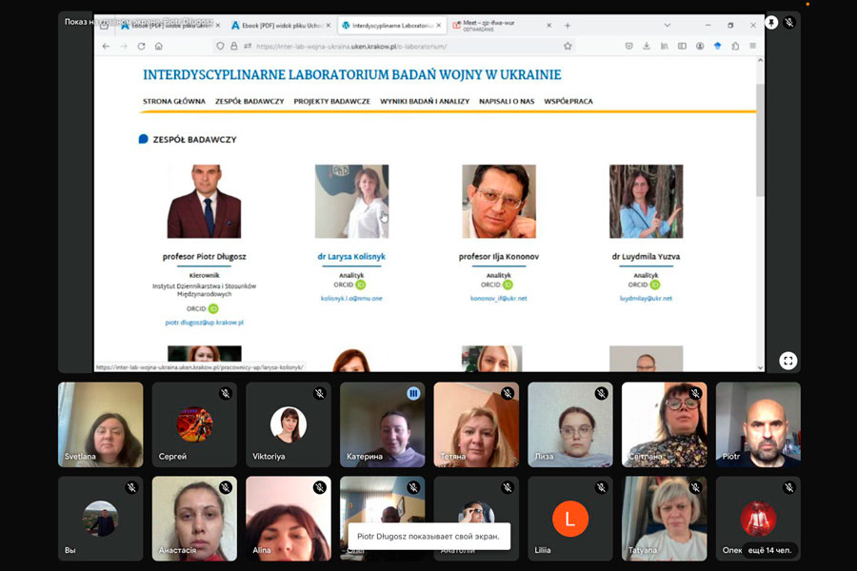Open profesor Ilja Kononov profile name
Image resolution: width=857 pixels, height=571 pixels.
(498, 256)
